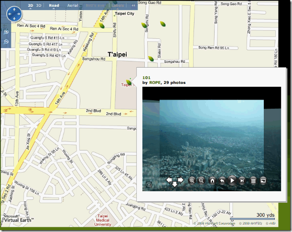The width and height of the screenshot is (292, 232).
Task: Click the leaf pin beside the 101 popup
Action: point(129,82)
